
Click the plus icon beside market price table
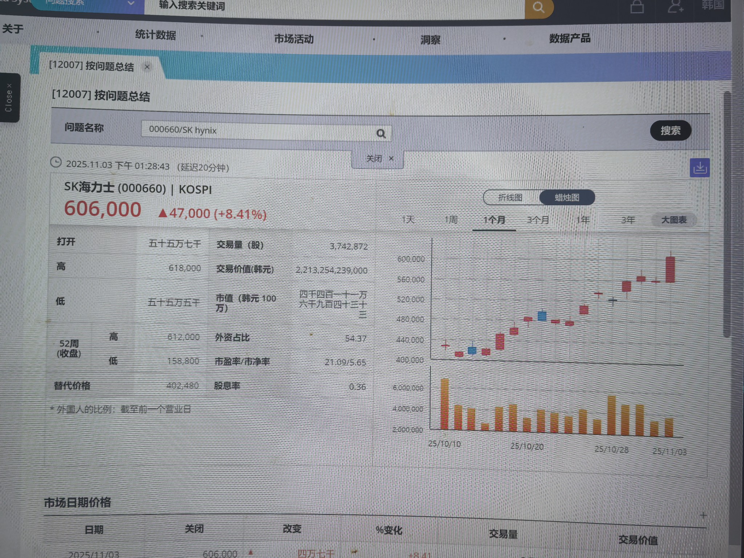tap(703, 515)
